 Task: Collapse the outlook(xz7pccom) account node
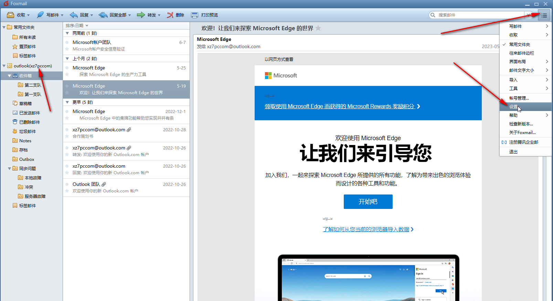pyautogui.click(x=4, y=66)
